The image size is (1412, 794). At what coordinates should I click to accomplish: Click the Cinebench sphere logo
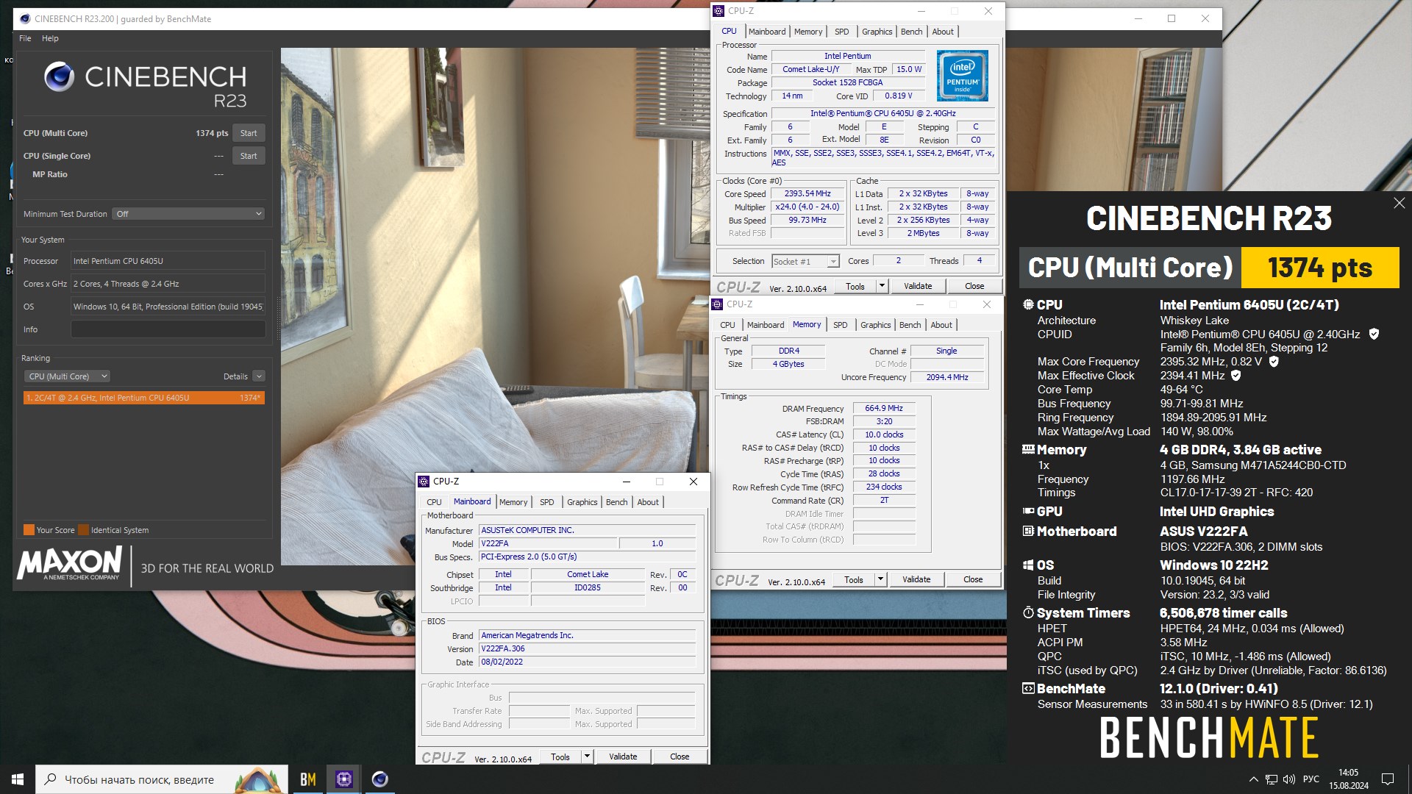(59, 76)
